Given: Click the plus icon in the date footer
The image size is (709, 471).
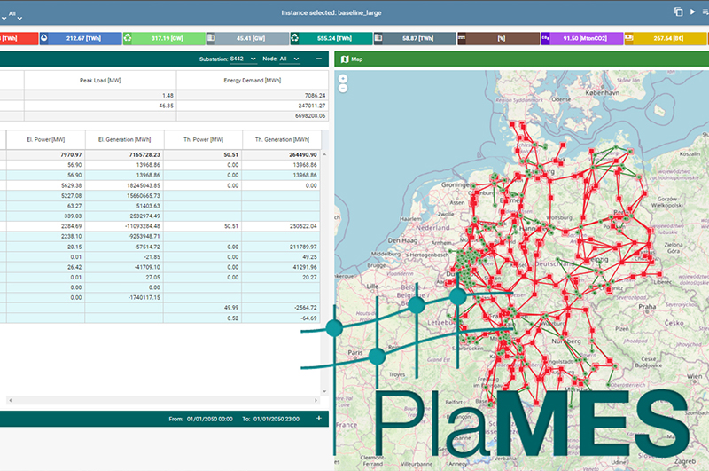Looking at the screenshot, I should click(x=318, y=419).
